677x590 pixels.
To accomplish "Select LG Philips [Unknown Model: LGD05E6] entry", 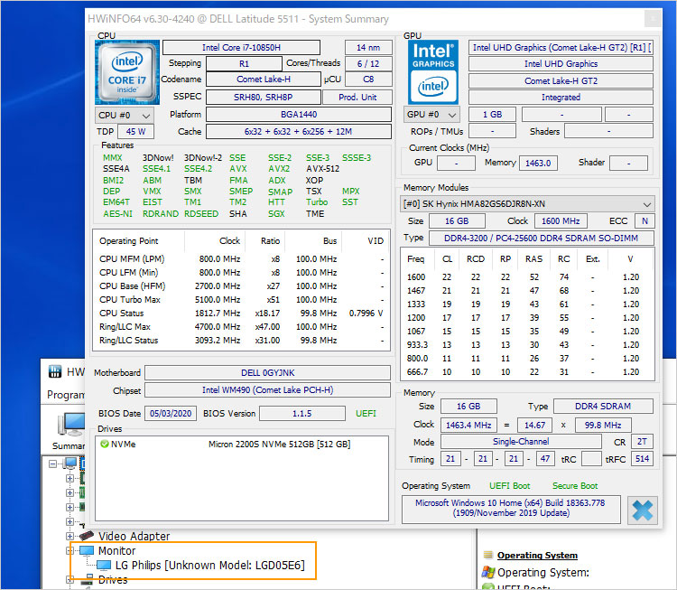I will (x=209, y=566).
